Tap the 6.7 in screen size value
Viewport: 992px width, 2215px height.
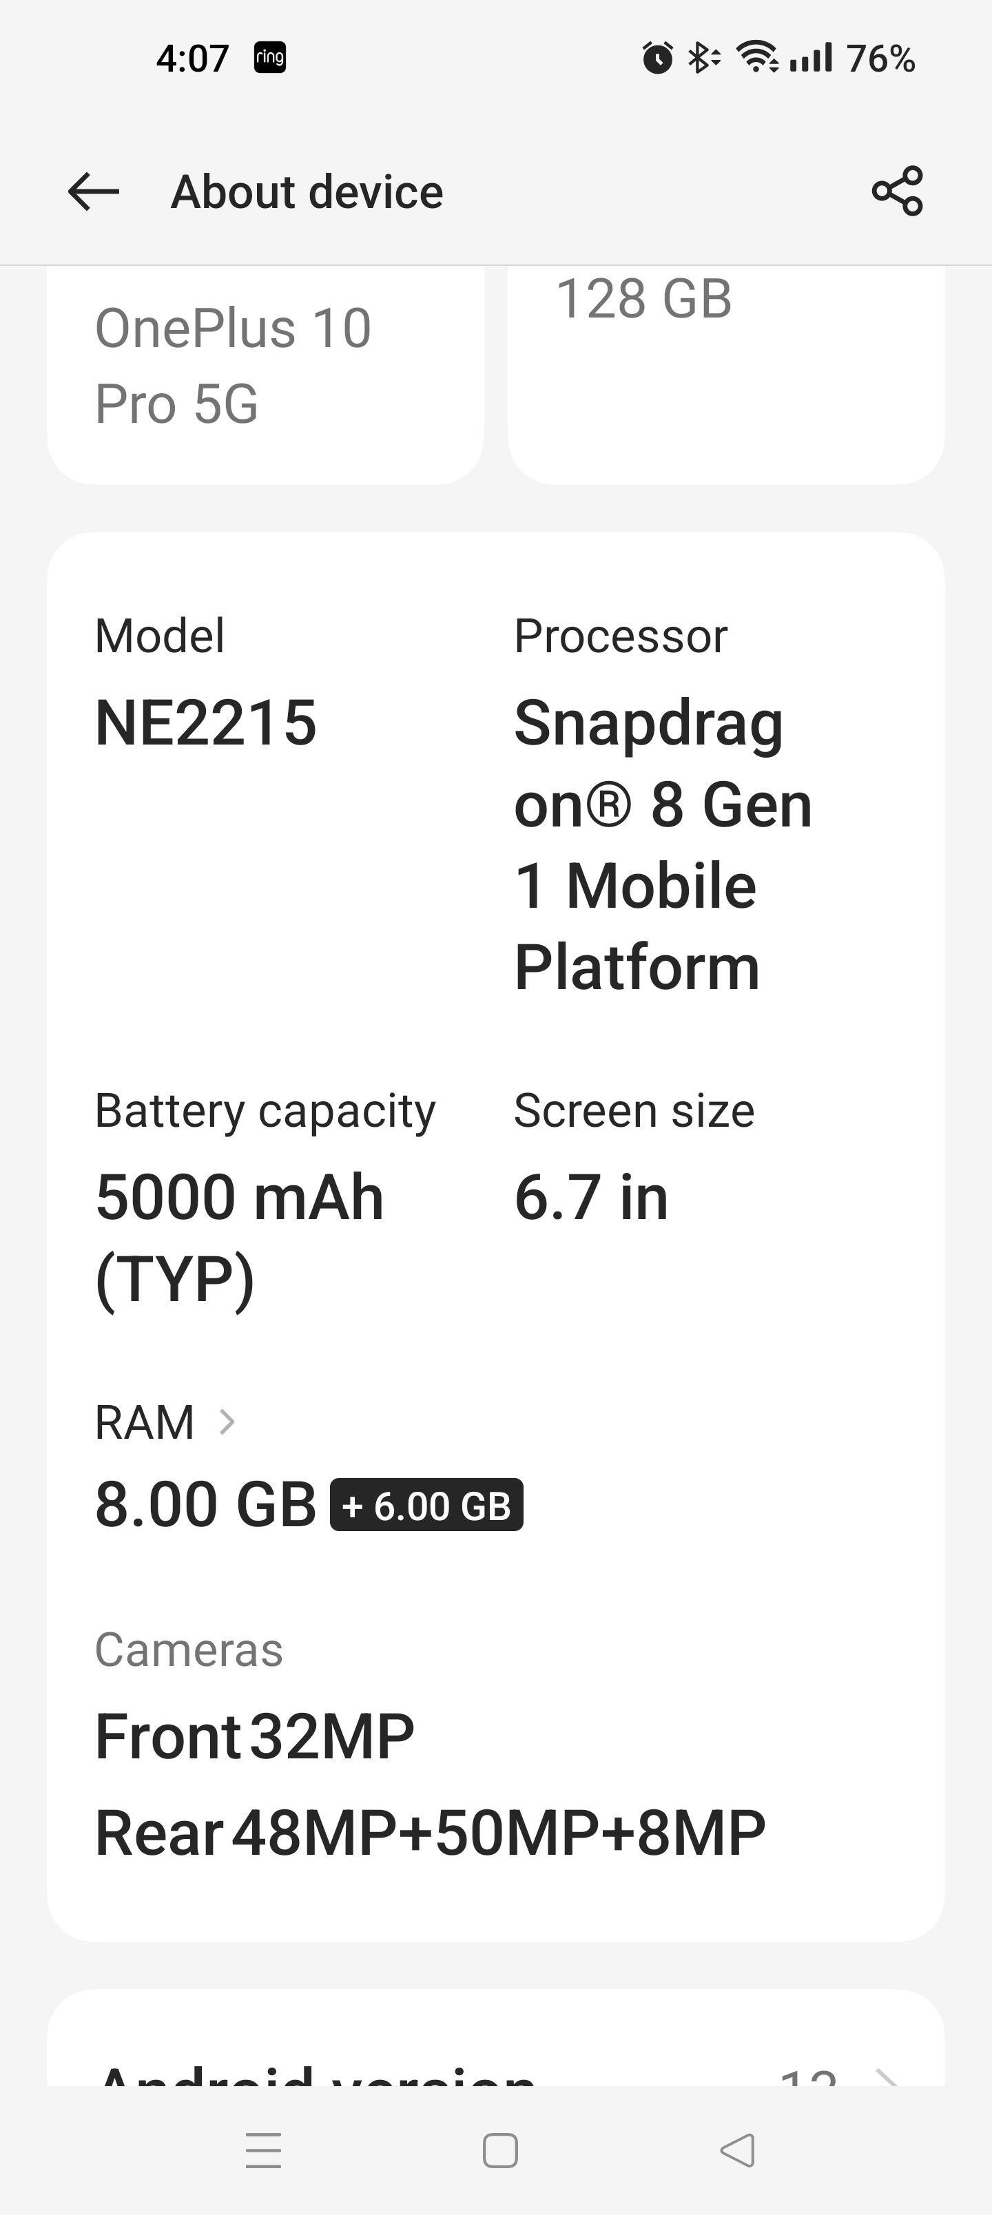tap(591, 1197)
